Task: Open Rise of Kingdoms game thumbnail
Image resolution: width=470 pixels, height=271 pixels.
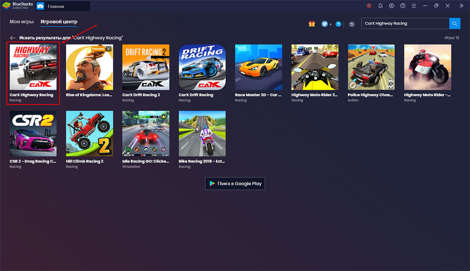Action: tap(90, 67)
